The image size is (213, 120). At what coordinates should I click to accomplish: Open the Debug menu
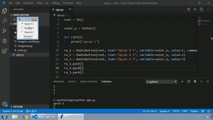pos(56,3)
